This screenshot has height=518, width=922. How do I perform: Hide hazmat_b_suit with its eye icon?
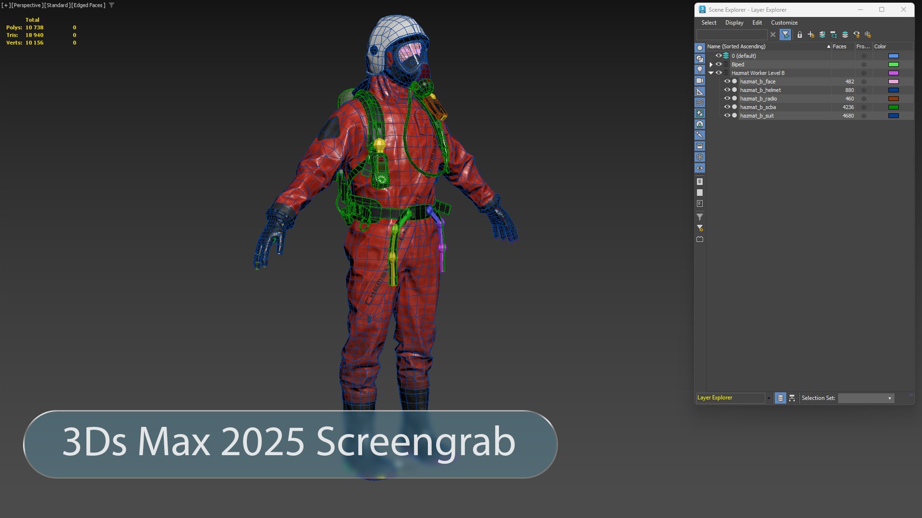coord(727,116)
